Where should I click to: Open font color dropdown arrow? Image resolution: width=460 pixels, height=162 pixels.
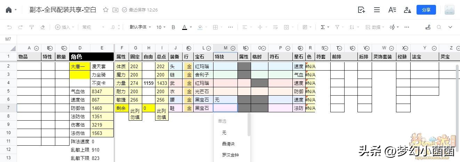(191, 27)
